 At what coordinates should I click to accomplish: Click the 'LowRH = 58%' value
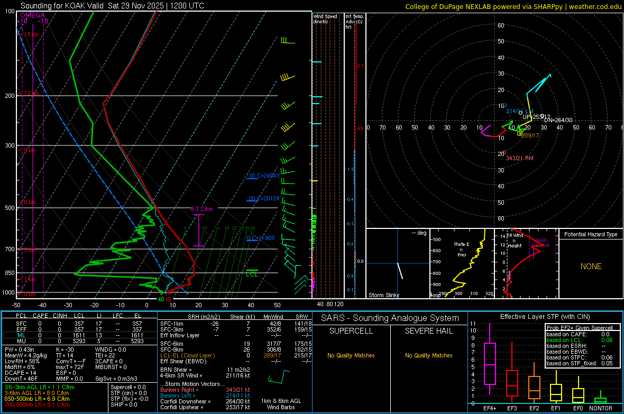[x=22, y=361]
